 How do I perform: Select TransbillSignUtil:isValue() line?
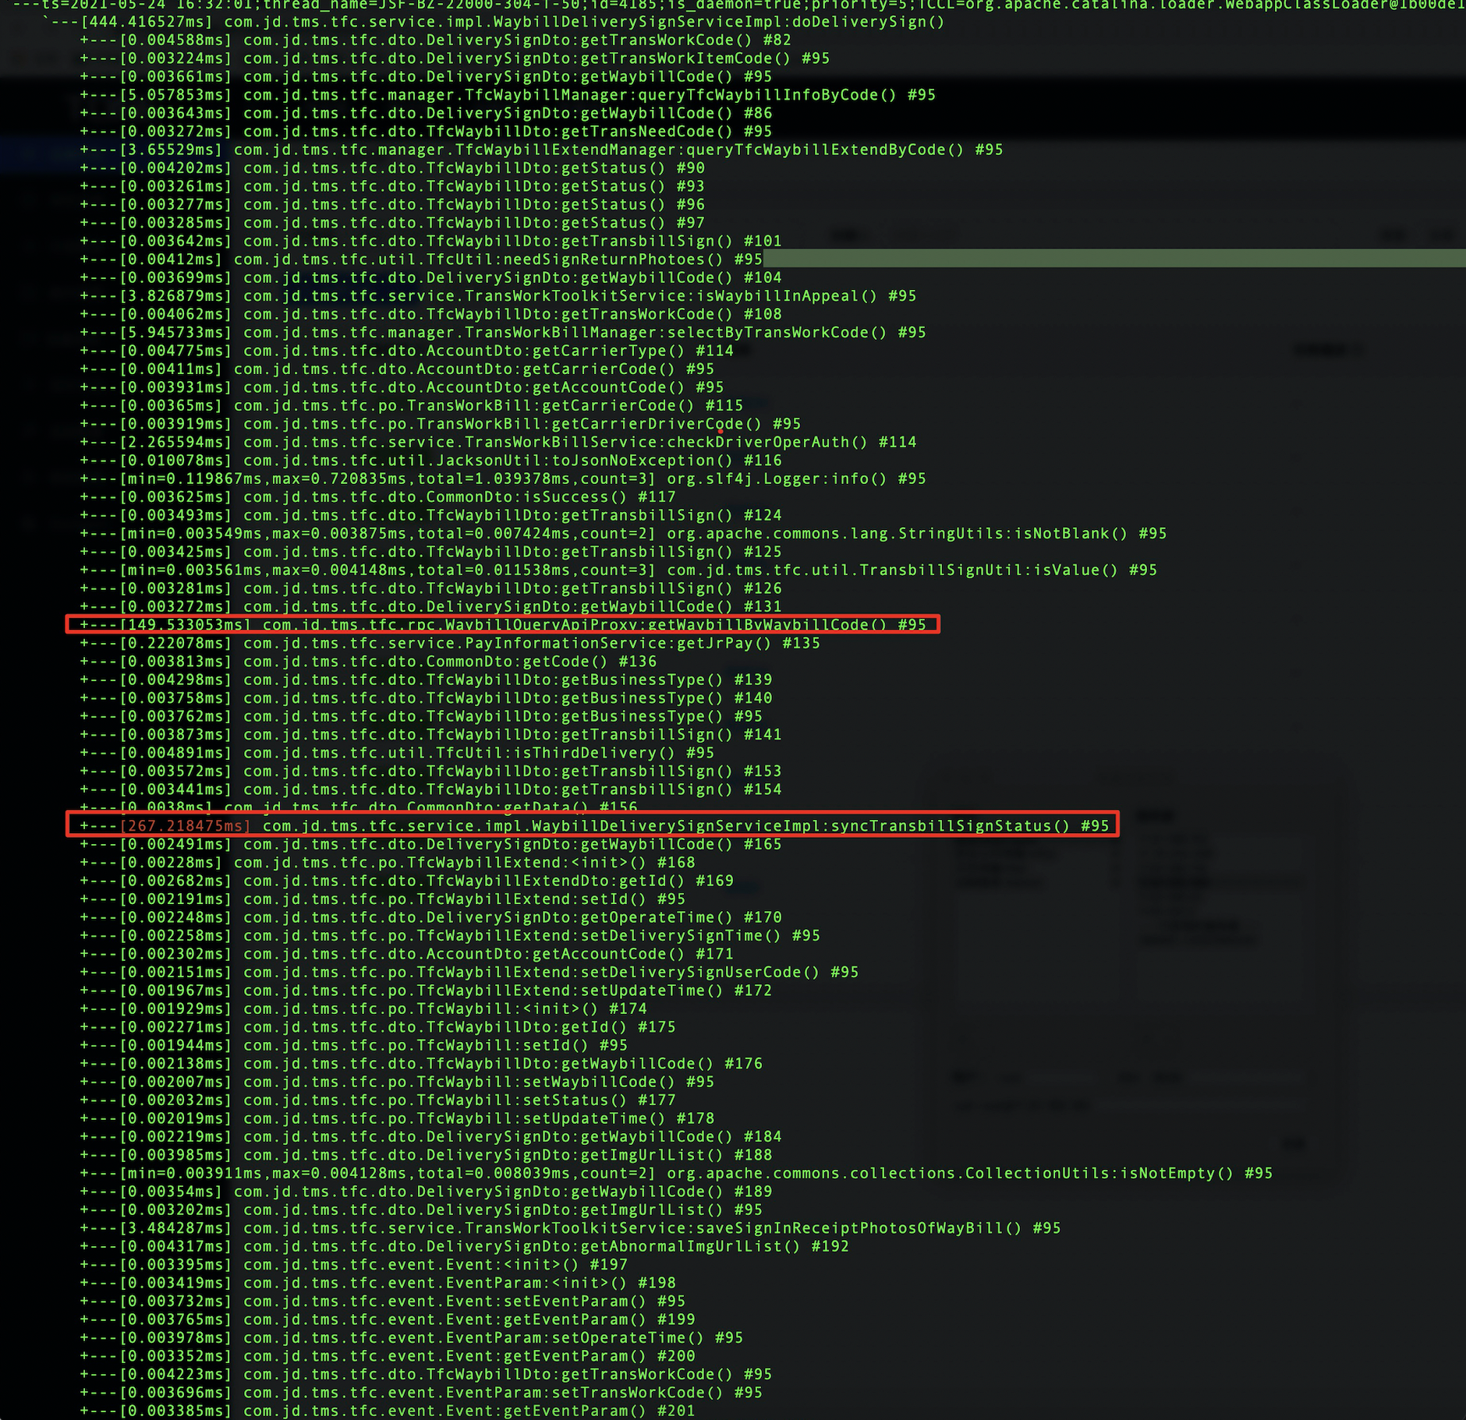point(618,571)
